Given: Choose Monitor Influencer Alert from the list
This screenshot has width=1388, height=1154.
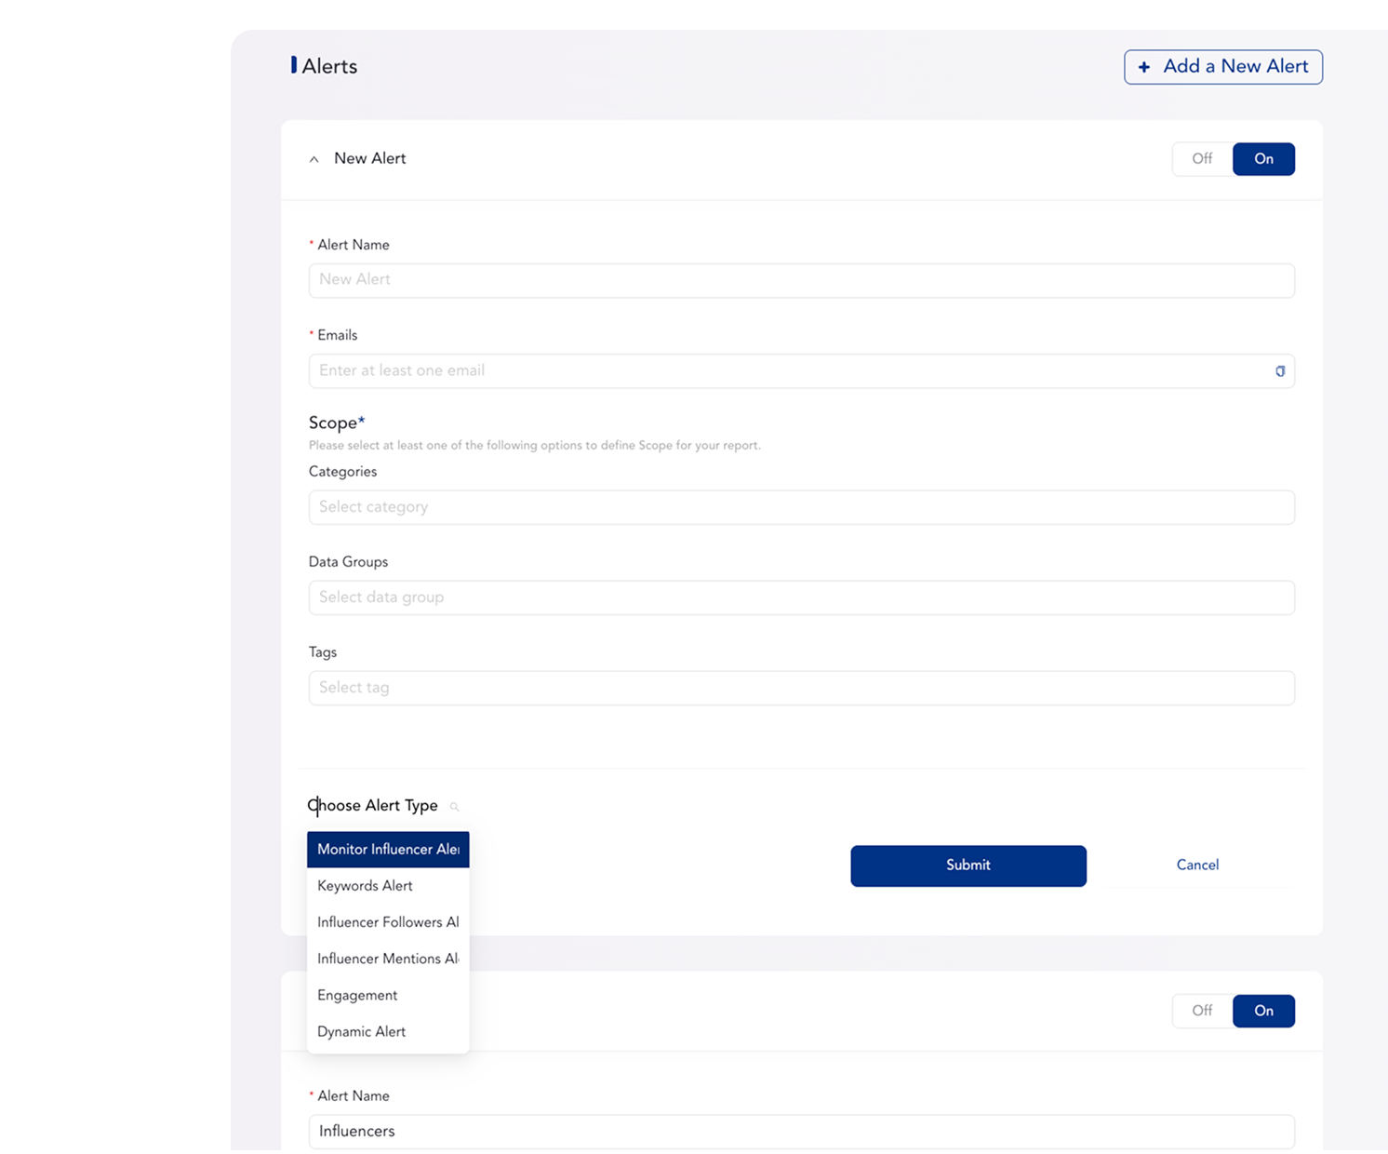Looking at the screenshot, I should coord(388,850).
